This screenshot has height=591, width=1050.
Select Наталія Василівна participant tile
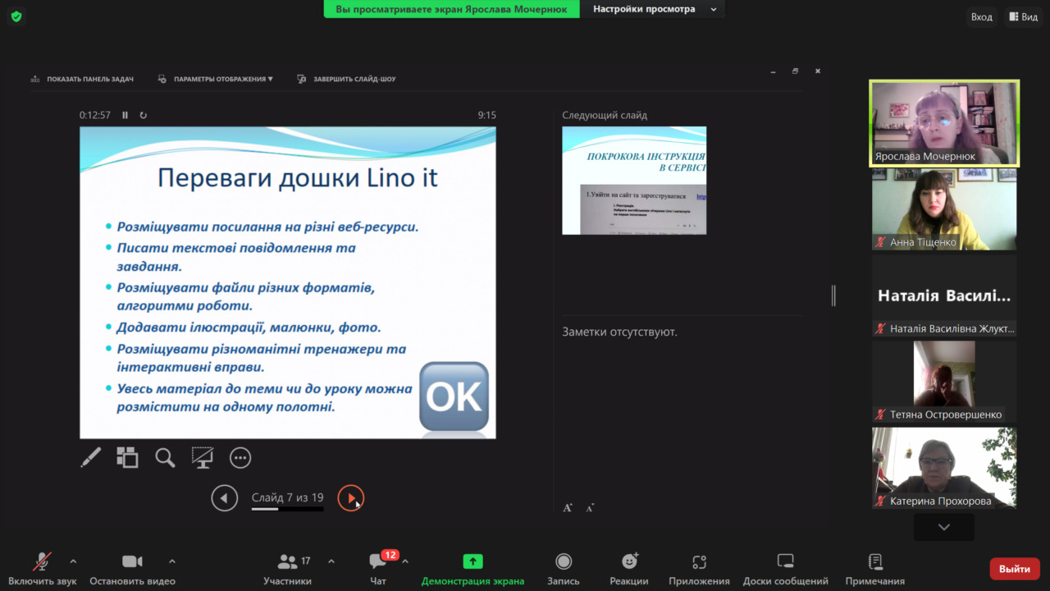[x=944, y=295]
